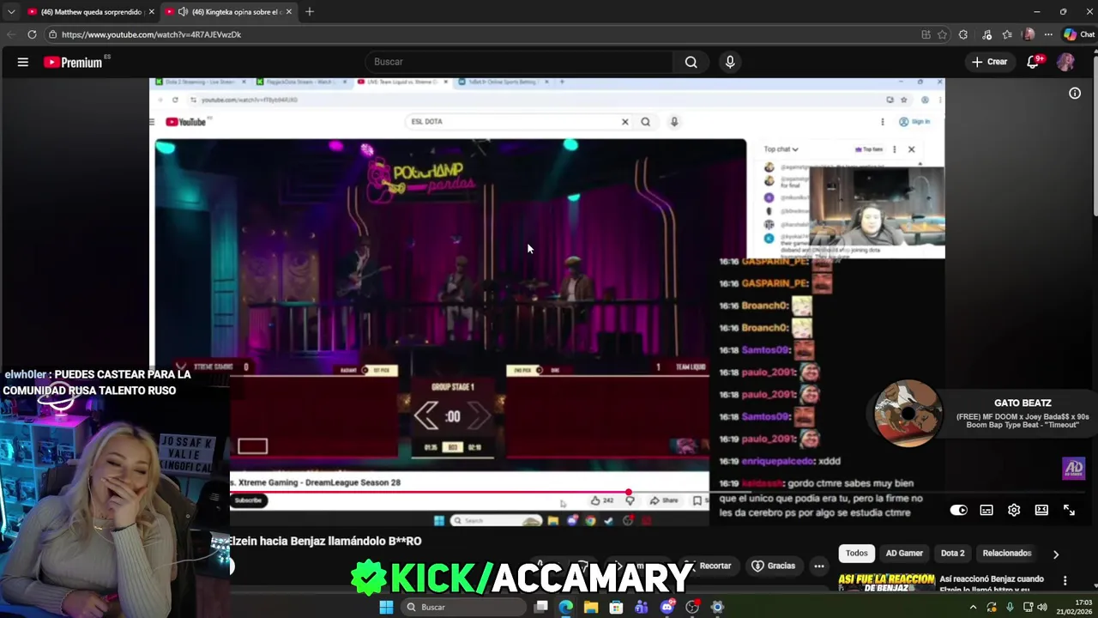Open the browser favorites list icon
The image size is (1098, 618).
(1007, 34)
